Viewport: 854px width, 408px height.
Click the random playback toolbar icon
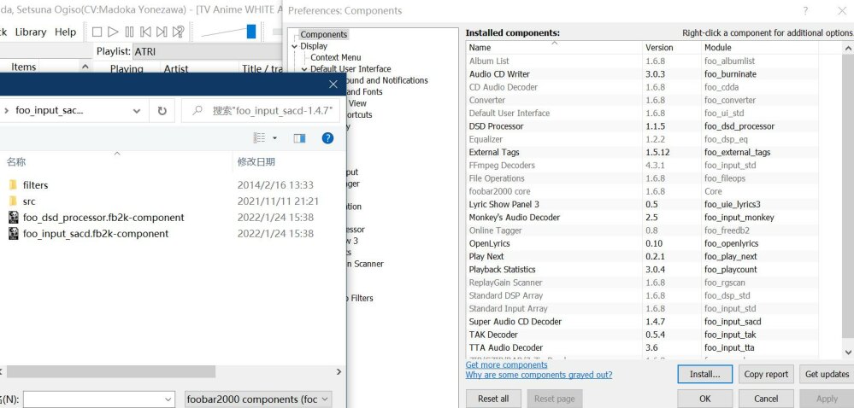pyautogui.click(x=178, y=32)
